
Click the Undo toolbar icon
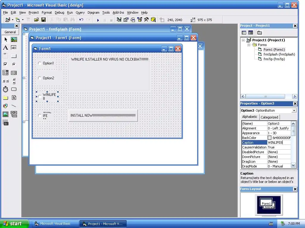pos(81,20)
